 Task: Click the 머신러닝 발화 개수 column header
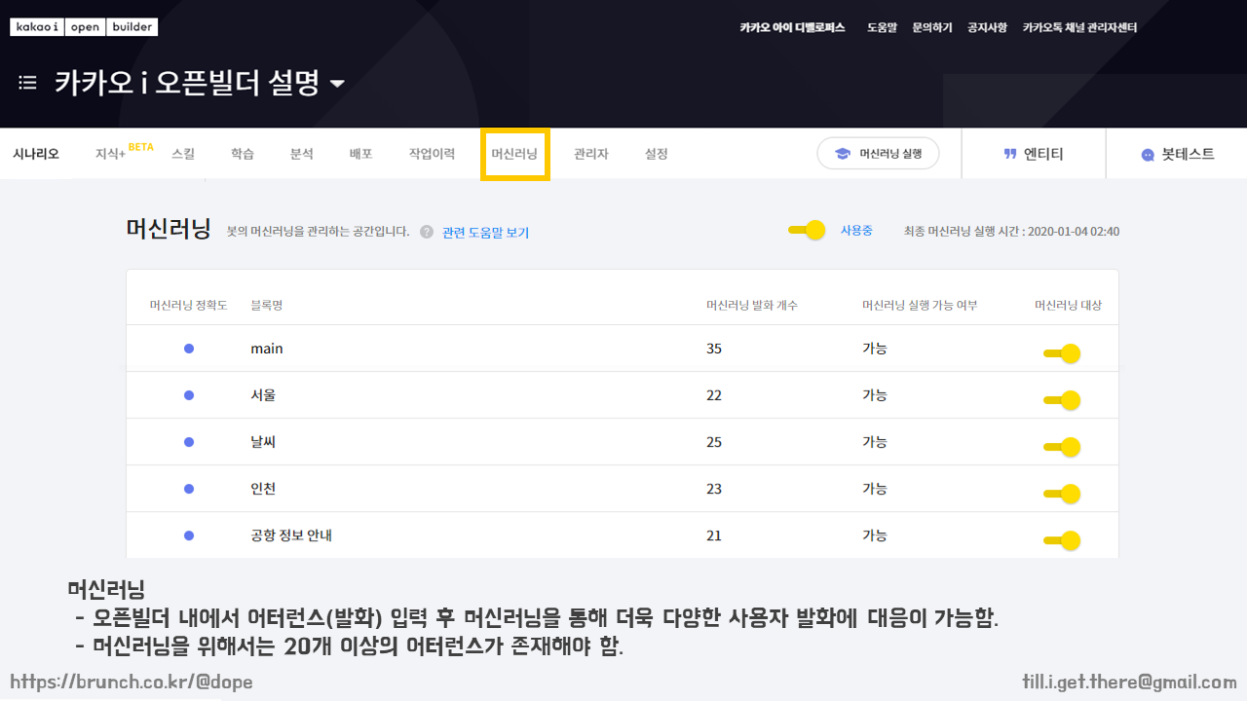coord(752,305)
